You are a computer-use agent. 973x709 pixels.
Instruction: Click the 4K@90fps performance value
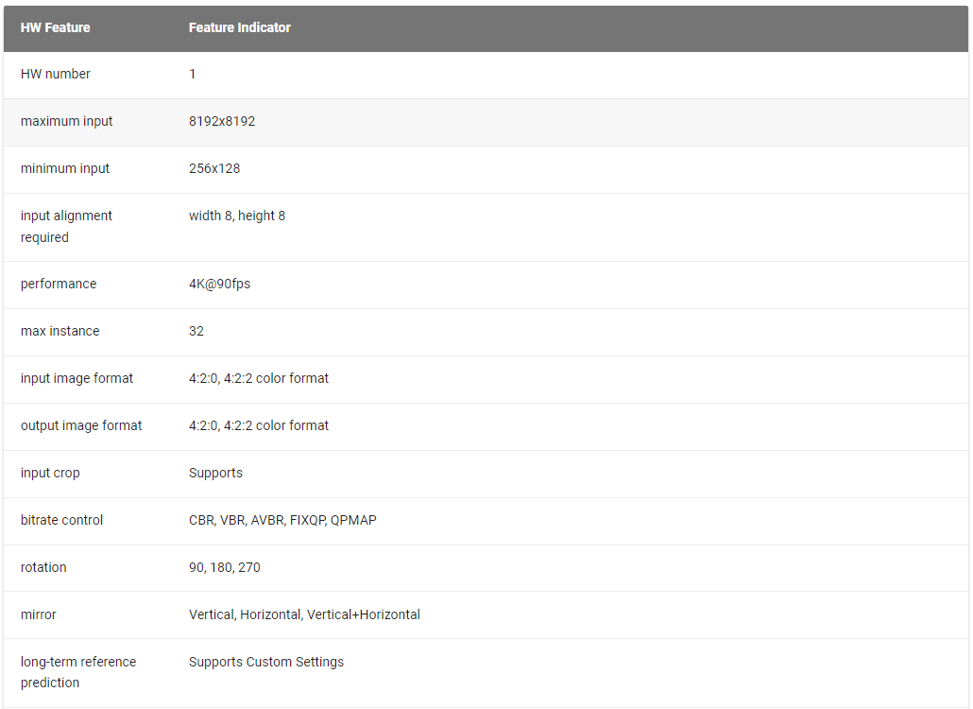pos(220,284)
